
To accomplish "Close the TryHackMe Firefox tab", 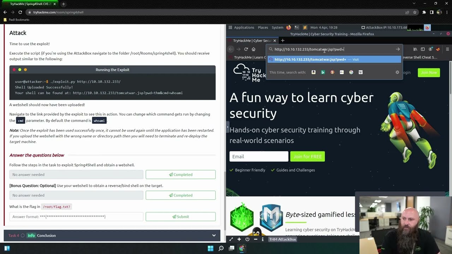I will [275, 41].
